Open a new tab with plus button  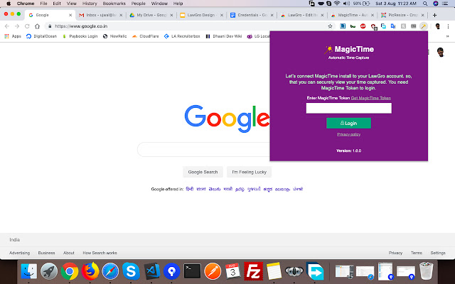point(434,15)
